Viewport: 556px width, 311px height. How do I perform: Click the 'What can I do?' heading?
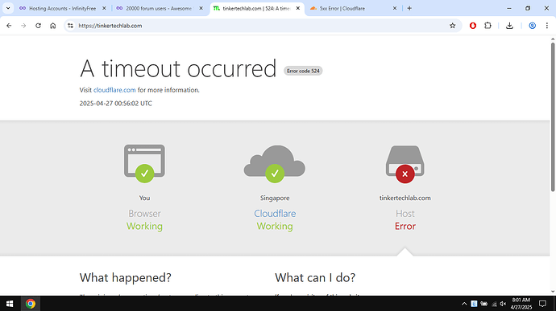[x=315, y=278]
